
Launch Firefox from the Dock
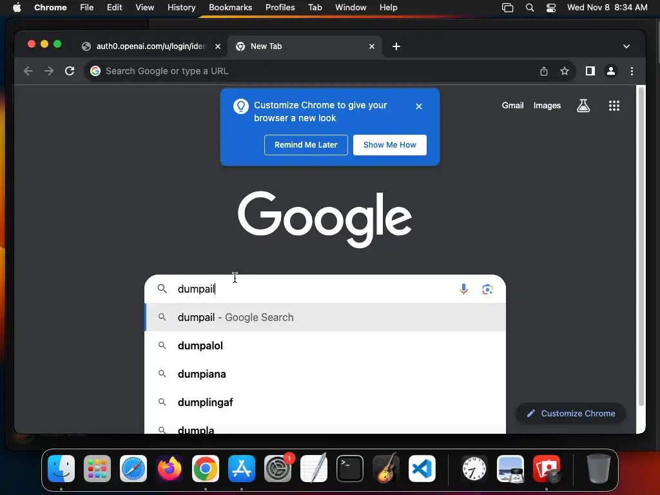click(x=170, y=469)
